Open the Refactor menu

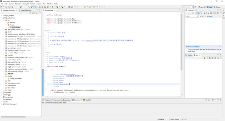pyautogui.click(x=18, y=4)
